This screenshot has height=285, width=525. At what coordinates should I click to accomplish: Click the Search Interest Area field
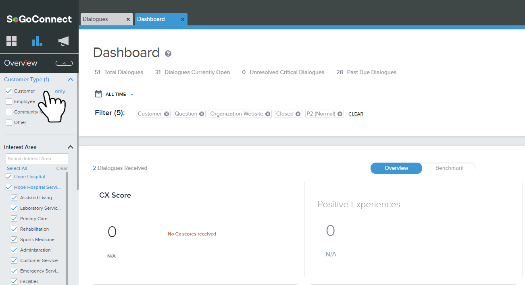coord(37,159)
